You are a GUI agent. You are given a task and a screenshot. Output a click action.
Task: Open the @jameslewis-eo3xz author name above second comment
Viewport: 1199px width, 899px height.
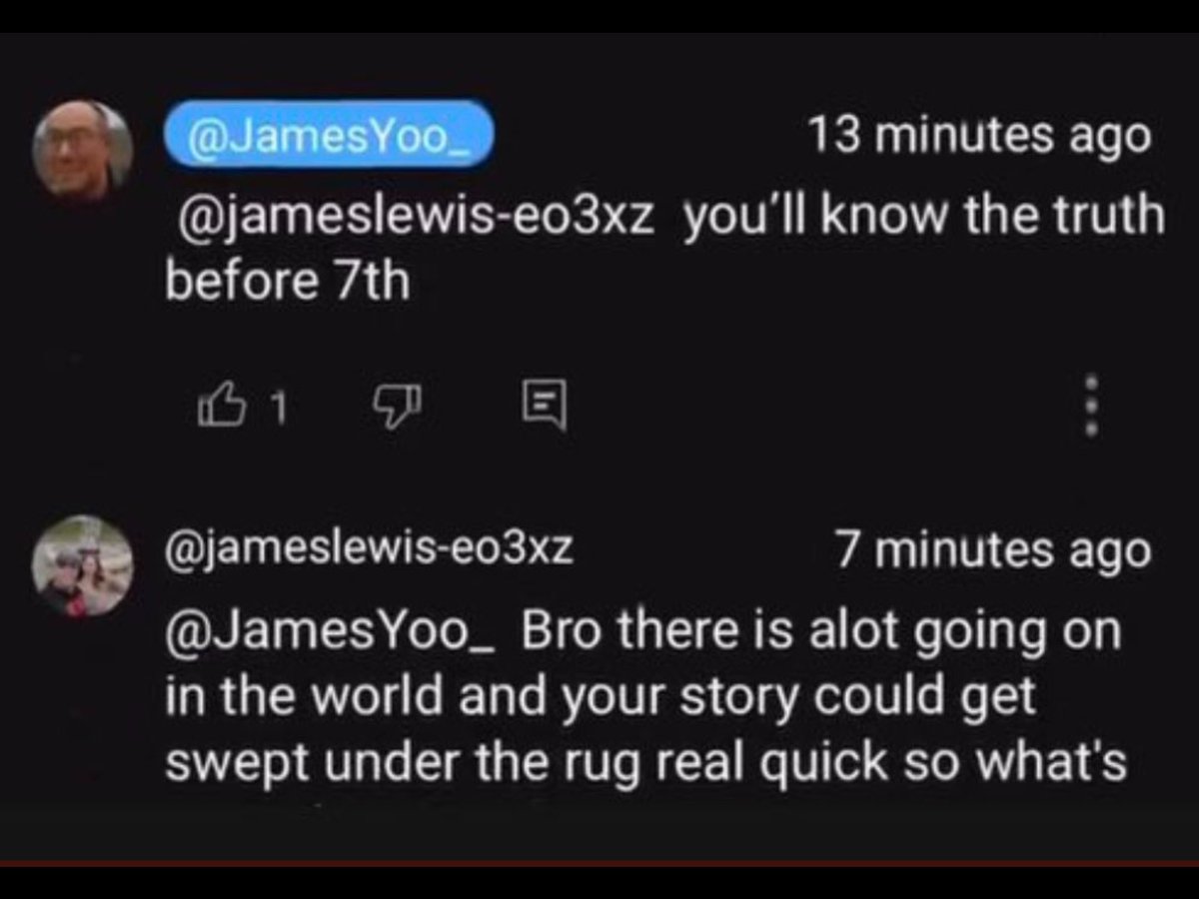point(369,550)
